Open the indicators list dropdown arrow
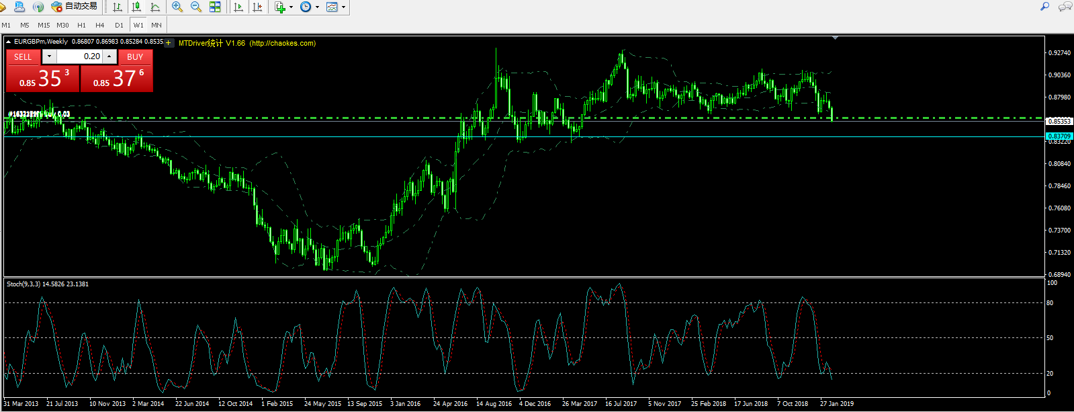The height and width of the screenshot is (412, 1074). pyautogui.click(x=291, y=7)
